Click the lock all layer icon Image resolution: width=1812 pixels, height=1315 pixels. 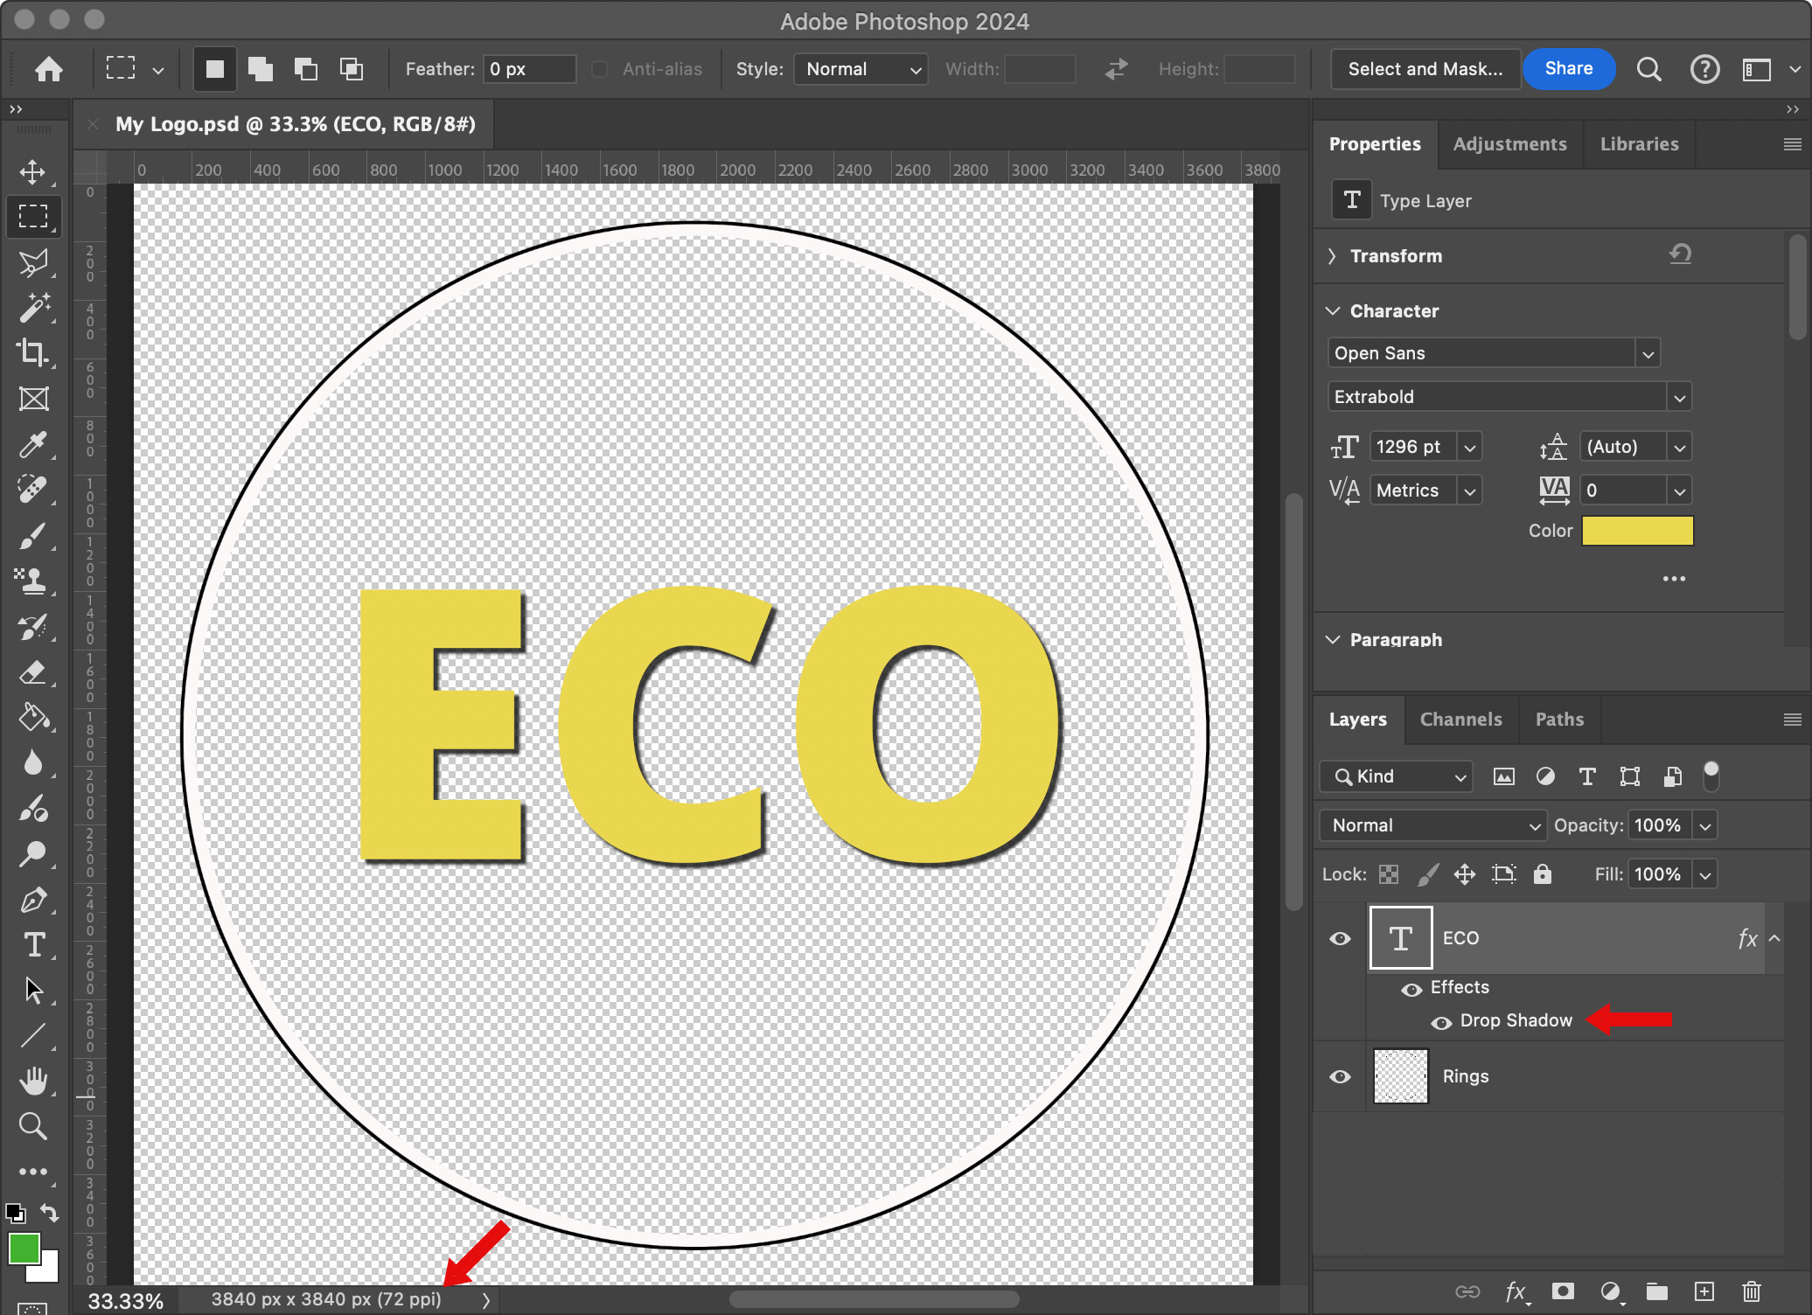tap(1543, 874)
